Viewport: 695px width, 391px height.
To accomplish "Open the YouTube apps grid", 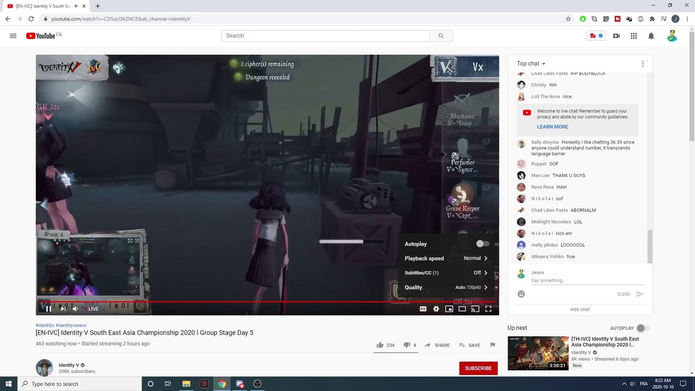I will coord(634,36).
